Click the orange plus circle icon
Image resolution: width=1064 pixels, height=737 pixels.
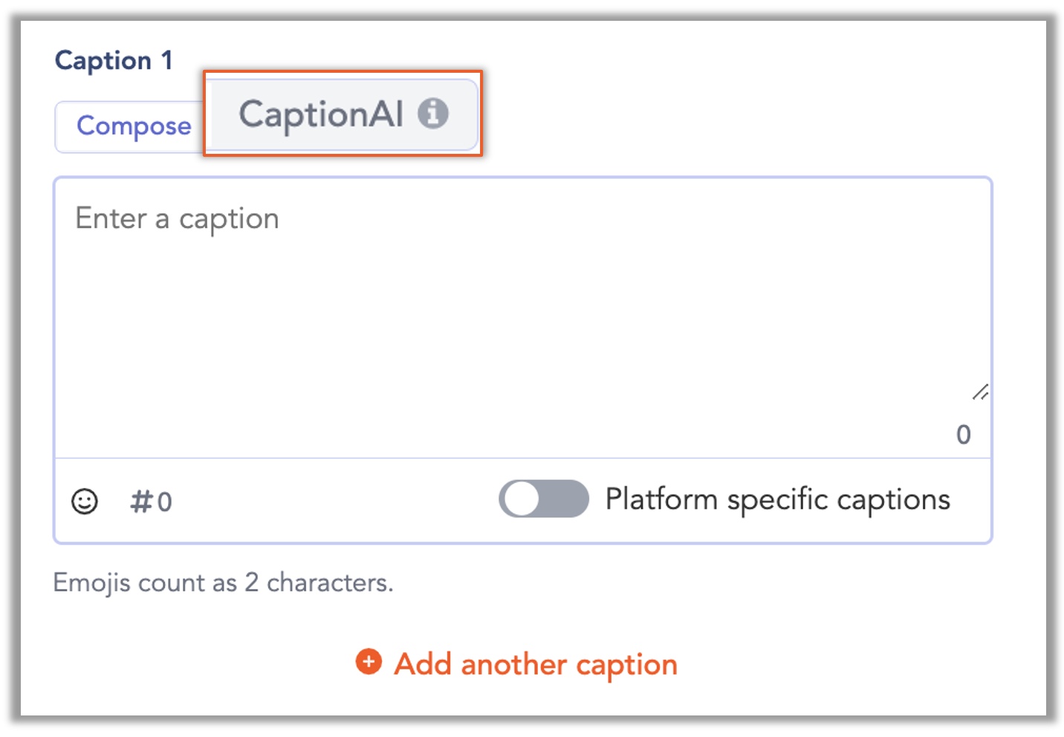click(369, 661)
